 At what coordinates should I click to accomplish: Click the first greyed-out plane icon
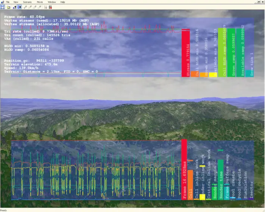click(x=25, y=7)
